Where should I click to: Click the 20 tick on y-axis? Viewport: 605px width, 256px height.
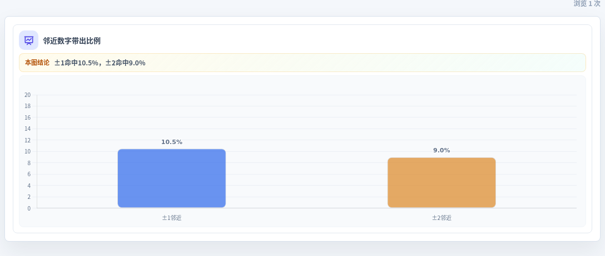pyautogui.click(x=27, y=95)
